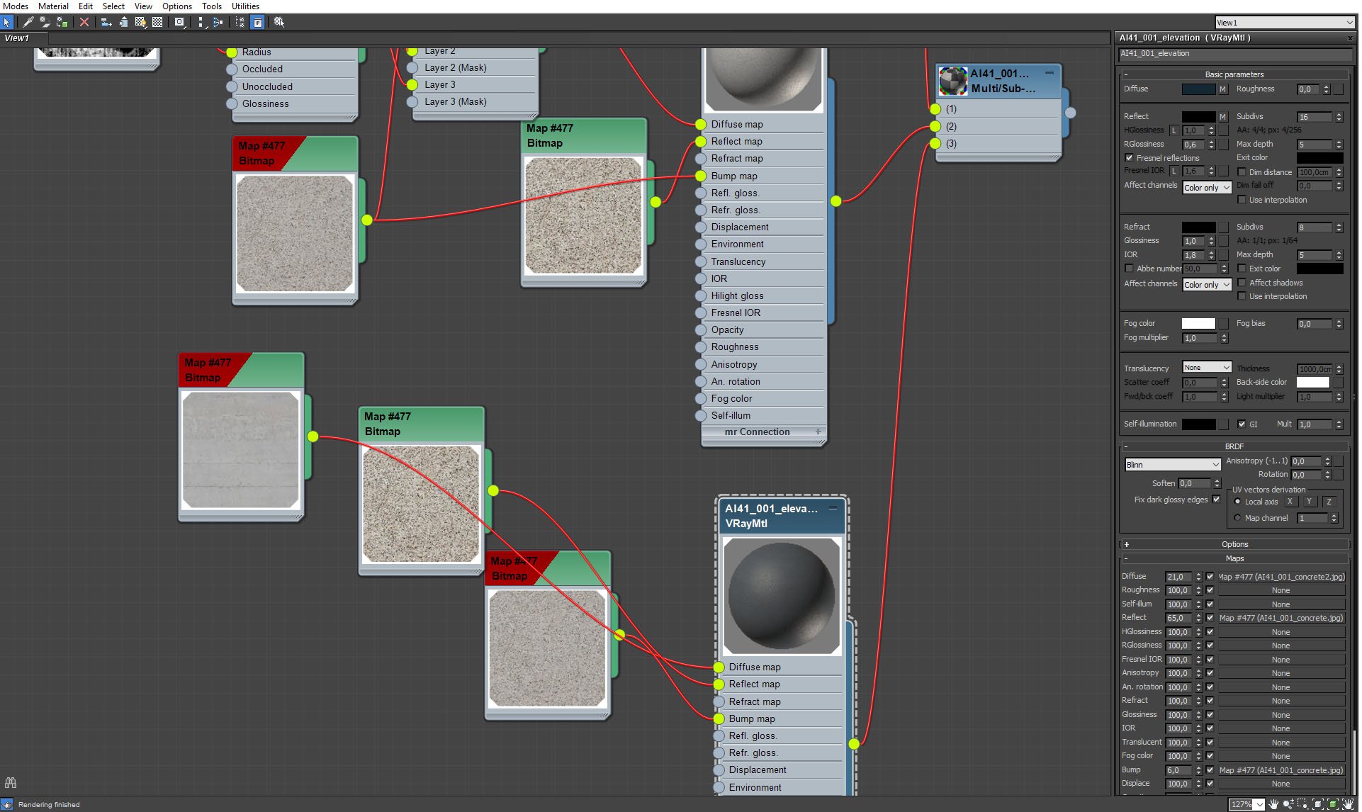Toggle the Fresnel reflections checkbox
Image resolution: width=1362 pixels, height=812 pixels.
coord(1129,158)
